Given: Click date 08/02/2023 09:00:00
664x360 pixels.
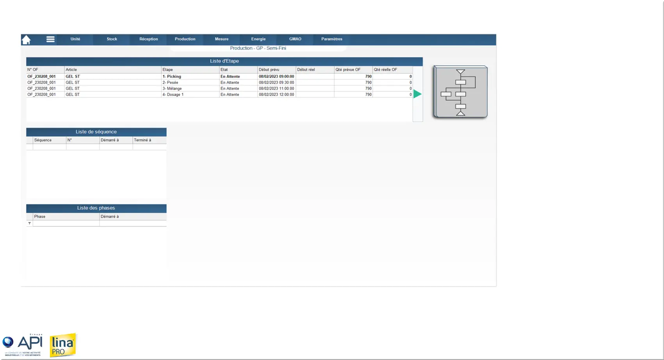Looking at the screenshot, I should tap(276, 76).
